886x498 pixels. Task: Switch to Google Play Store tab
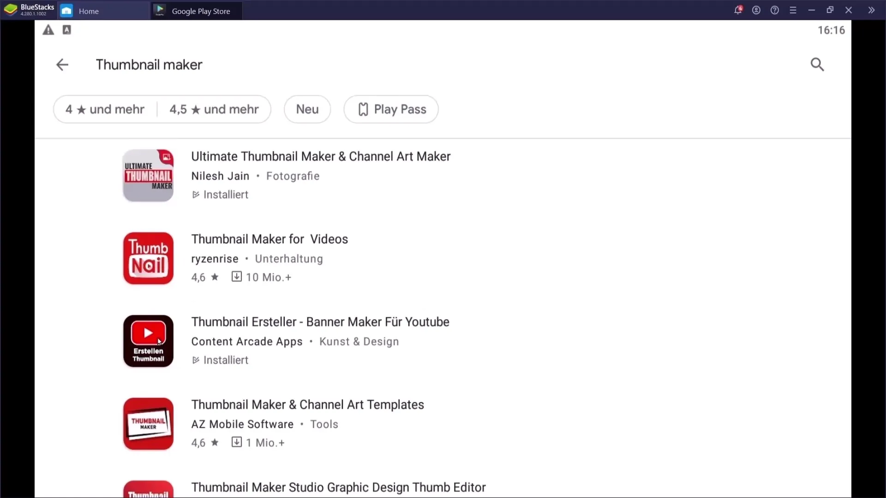pos(197,11)
